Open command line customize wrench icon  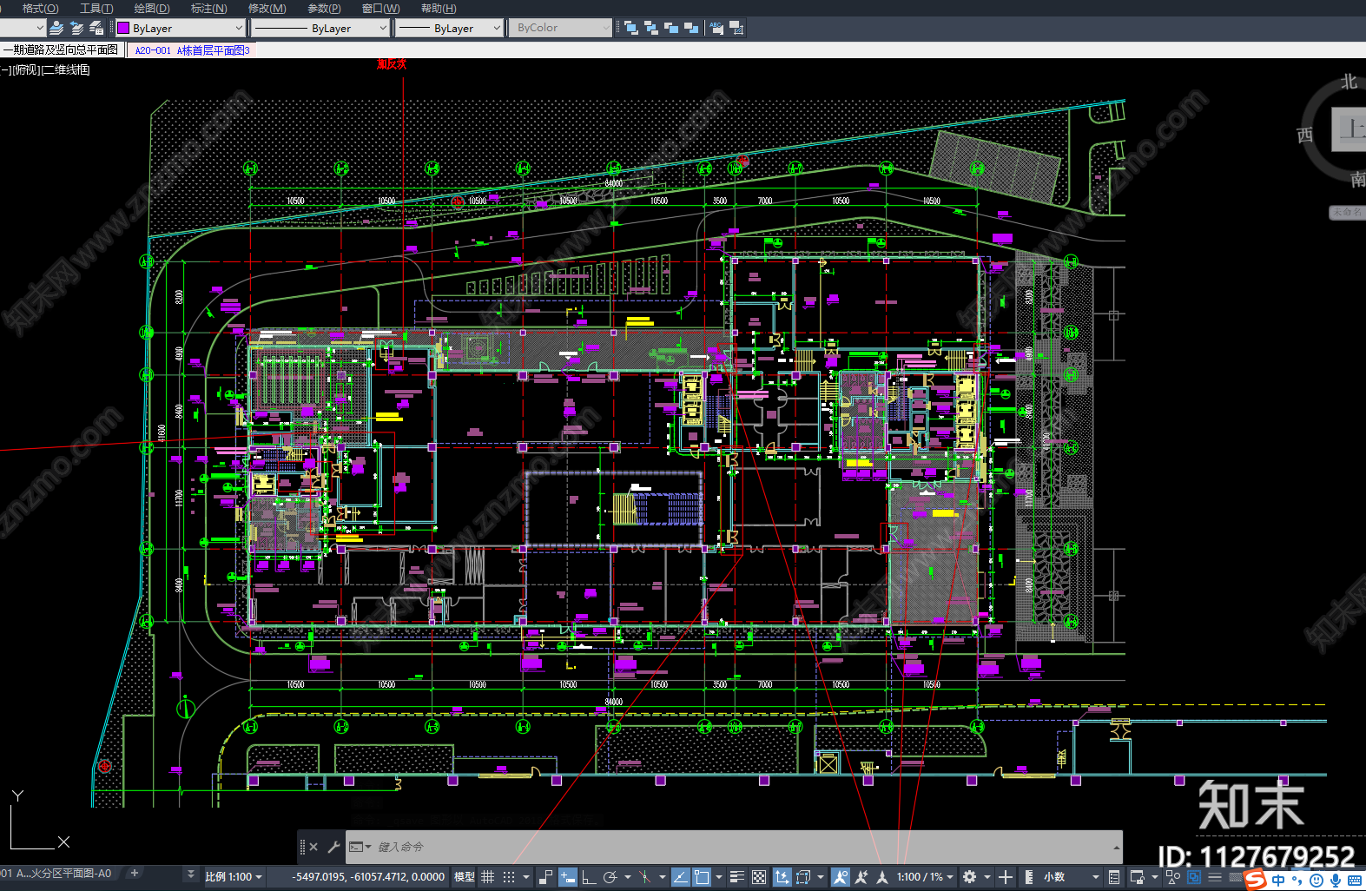[333, 847]
